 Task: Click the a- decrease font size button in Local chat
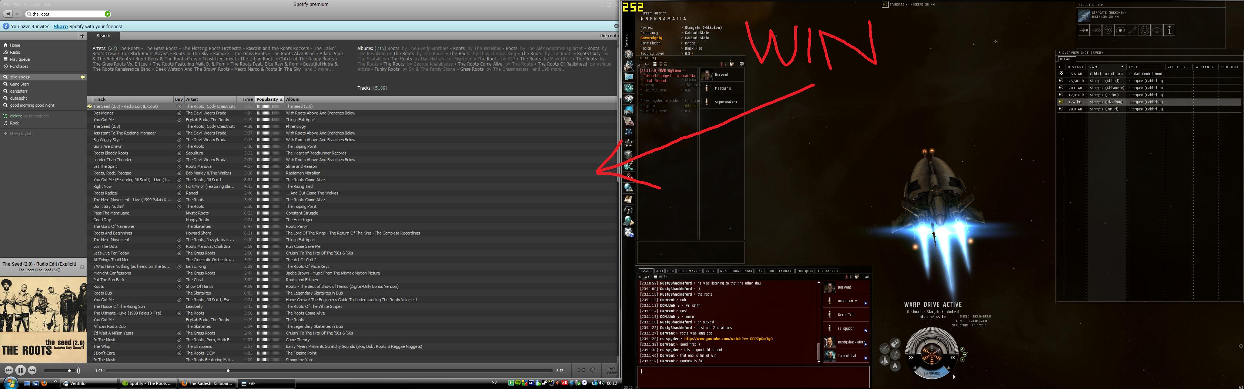[641, 64]
